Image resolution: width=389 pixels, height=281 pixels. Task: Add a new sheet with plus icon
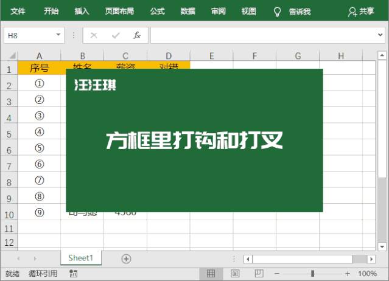(x=126, y=259)
